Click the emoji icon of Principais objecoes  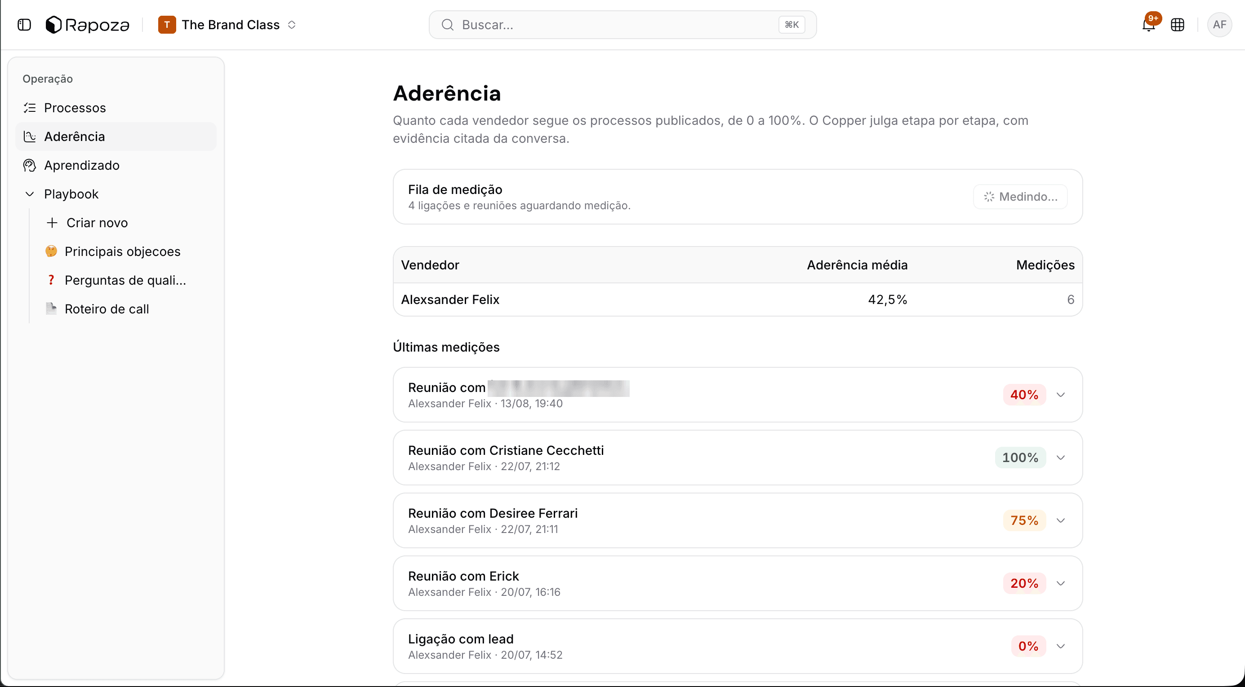(51, 251)
